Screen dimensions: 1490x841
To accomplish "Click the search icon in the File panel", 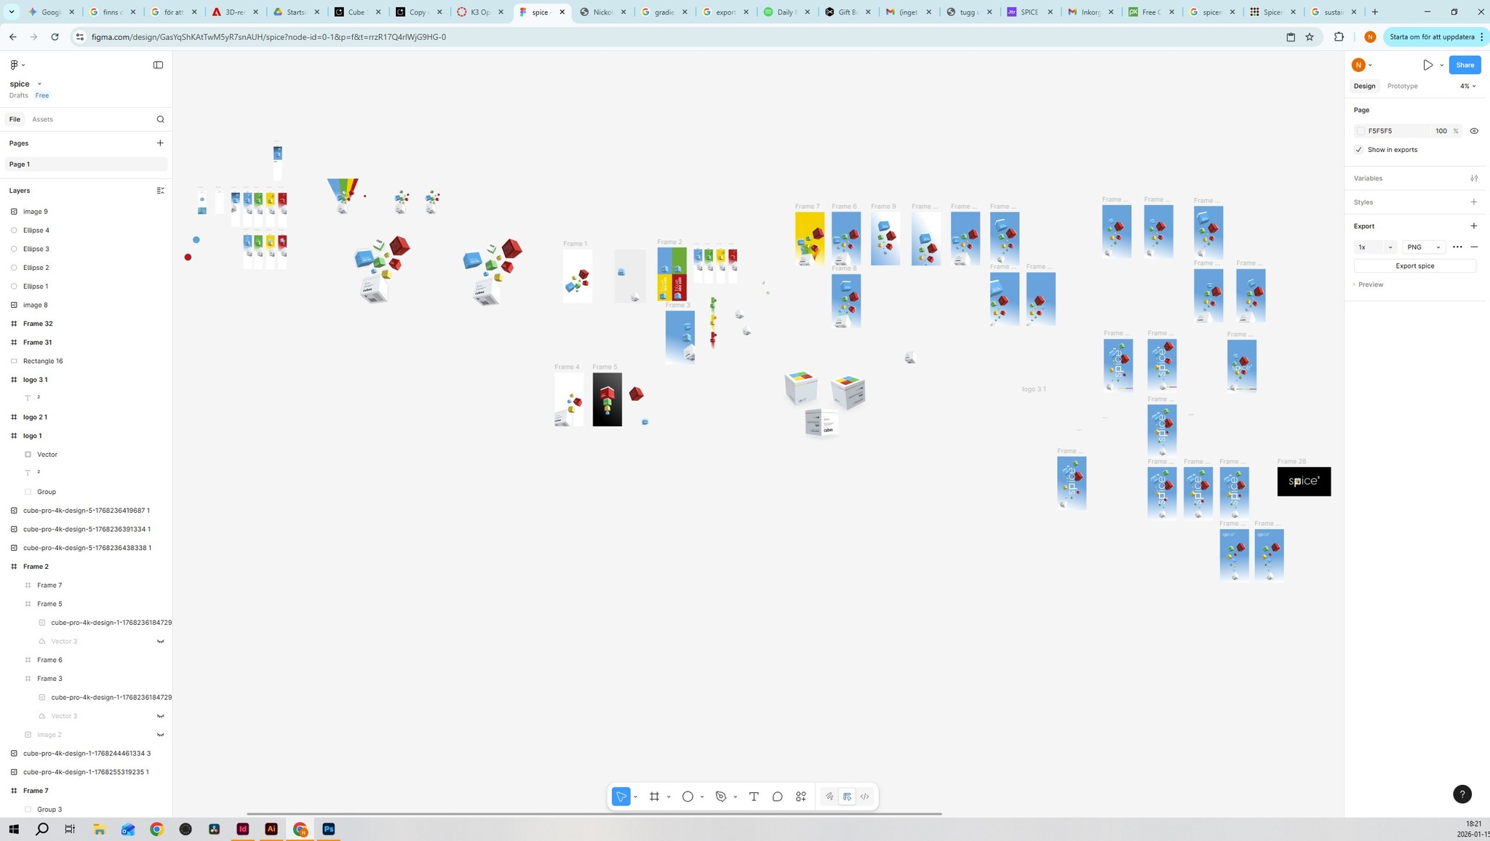I will (160, 119).
